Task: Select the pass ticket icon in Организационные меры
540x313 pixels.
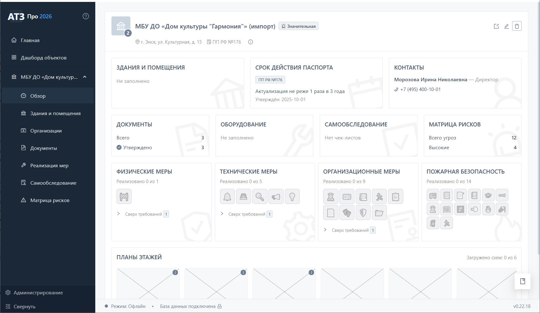Action: click(347, 197)
